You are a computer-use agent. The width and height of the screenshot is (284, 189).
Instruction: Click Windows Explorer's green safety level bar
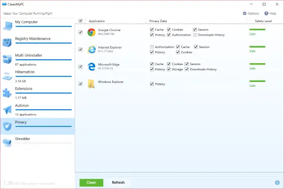coord(257,81)
